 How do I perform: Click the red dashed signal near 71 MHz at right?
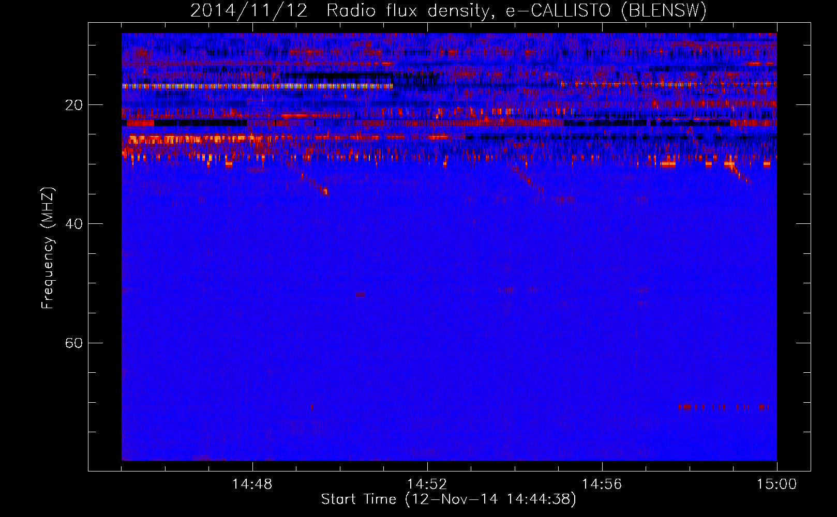click(724, 407)
